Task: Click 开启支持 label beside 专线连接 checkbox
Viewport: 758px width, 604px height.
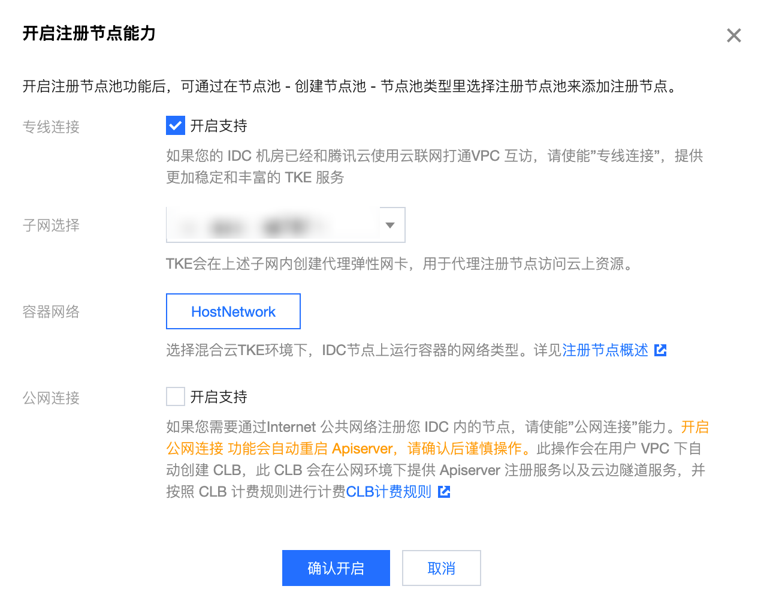Action: click(219, 126)
